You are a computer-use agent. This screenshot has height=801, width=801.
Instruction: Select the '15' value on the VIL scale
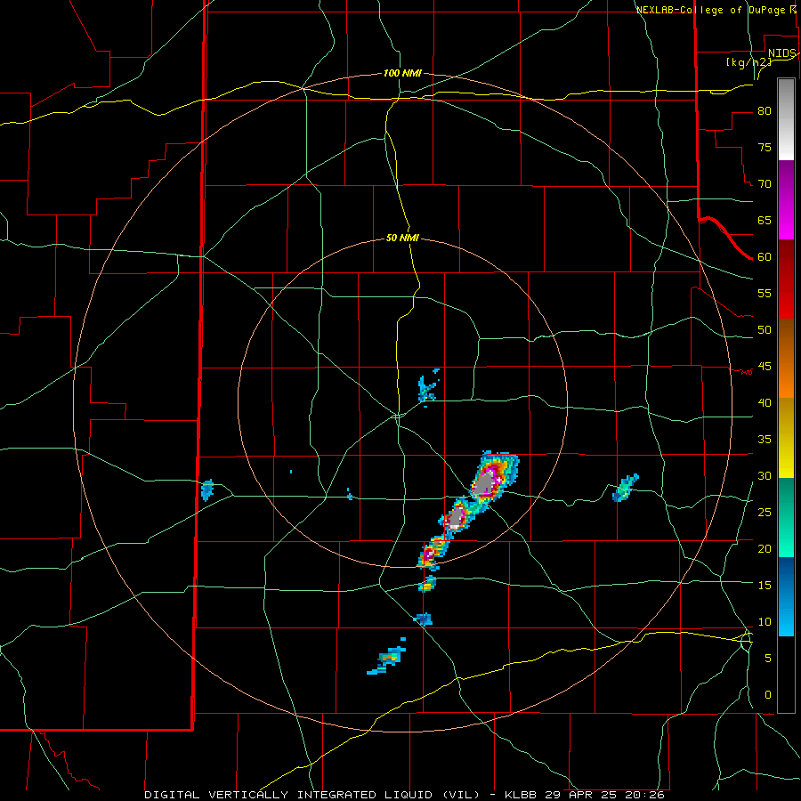click(765, 586)
